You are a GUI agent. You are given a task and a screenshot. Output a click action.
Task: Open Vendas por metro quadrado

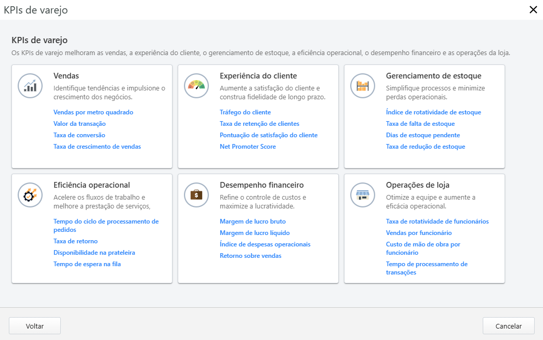coord(92,112)
